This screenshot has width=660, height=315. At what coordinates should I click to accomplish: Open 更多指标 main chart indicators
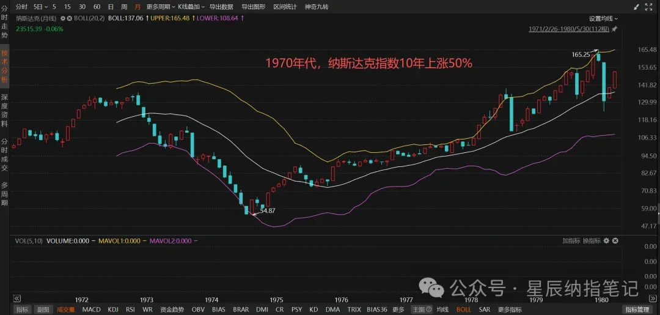click(510, 309)
